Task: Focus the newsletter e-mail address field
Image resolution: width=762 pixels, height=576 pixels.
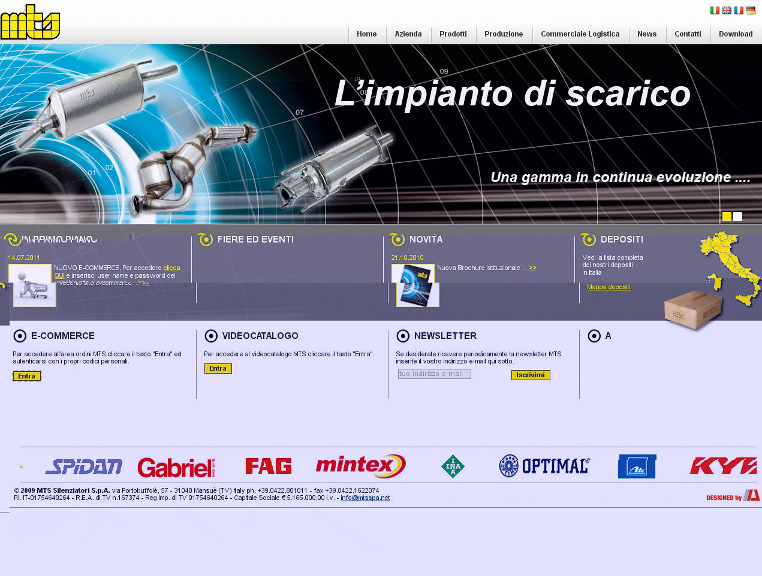Action: pos(435,374)
